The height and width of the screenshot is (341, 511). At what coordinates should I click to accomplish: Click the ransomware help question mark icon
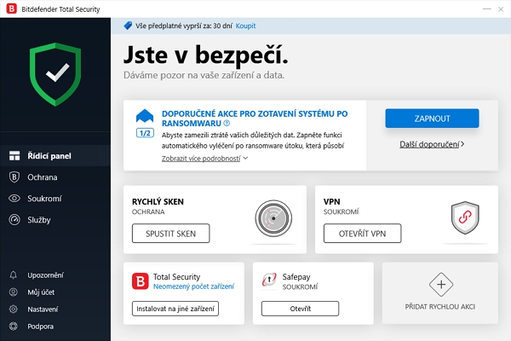point(227,124)
